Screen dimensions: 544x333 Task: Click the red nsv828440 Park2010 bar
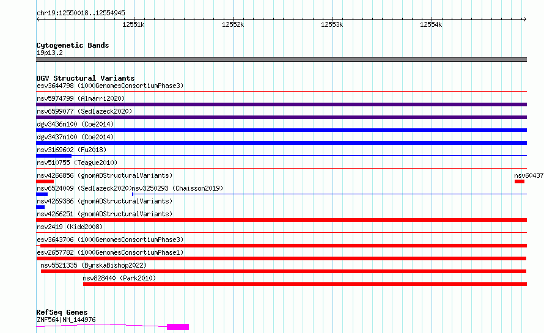tap(305, 284)
